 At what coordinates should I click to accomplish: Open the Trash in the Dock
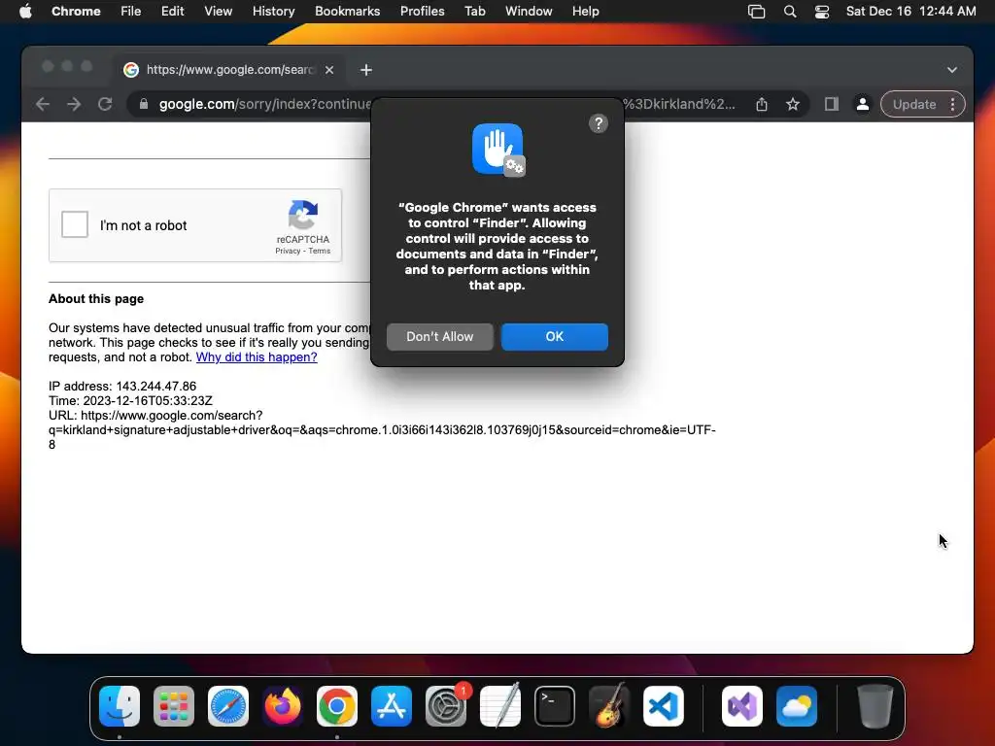click(875, 706)
